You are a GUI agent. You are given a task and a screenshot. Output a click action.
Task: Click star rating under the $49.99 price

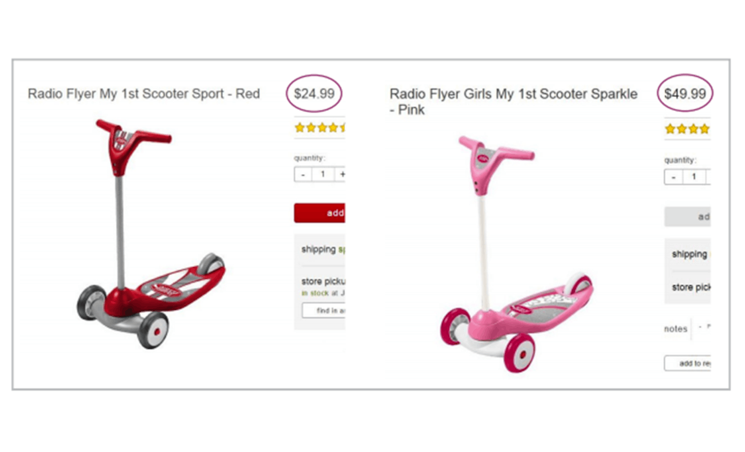(x=688, y=129)
